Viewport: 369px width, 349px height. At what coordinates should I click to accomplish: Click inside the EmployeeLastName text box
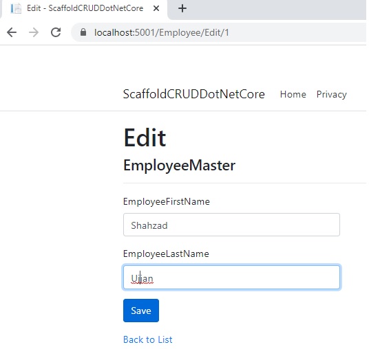click(x=231, y=277)
